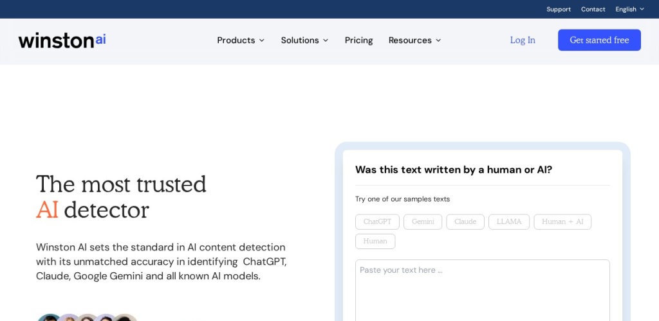Choose the Human sample text chip
Screen dimensions: 659x321
click(375, 241)
